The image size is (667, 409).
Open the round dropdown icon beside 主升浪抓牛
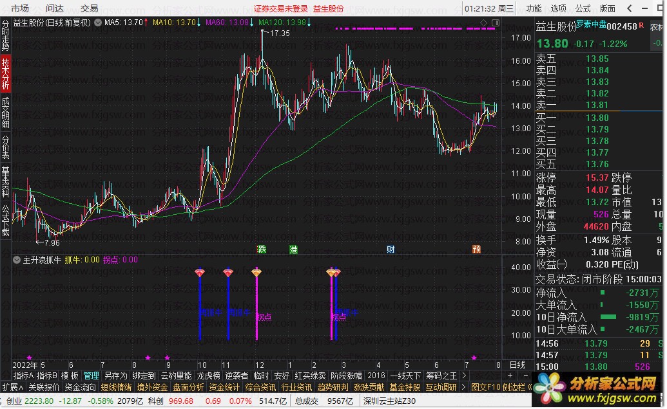[17, 260]
